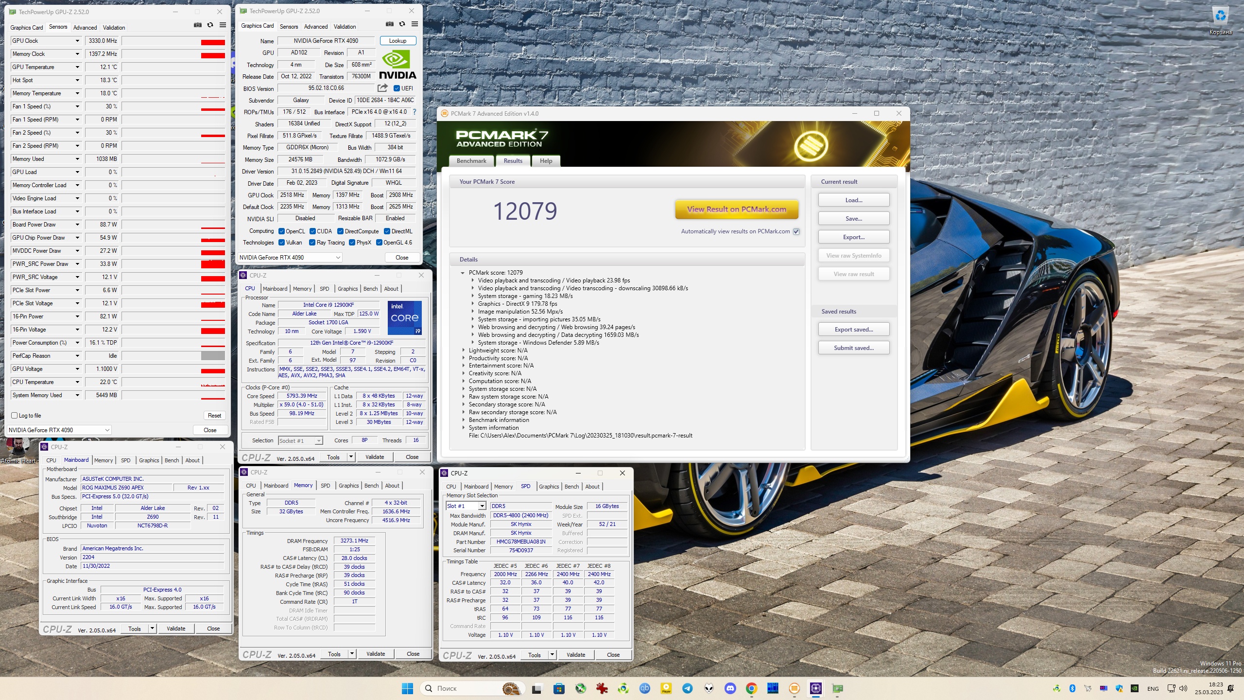The image size is (1244, 700).
Task: Click System information in details tree
Action: click(x=493, y=428)
